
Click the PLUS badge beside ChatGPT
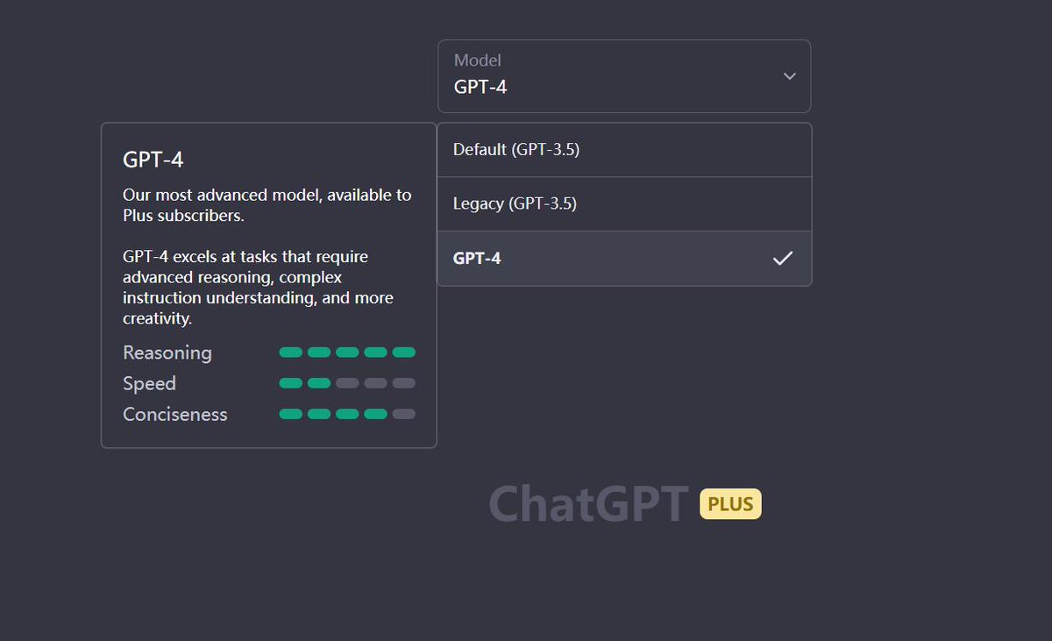(730, 504)
